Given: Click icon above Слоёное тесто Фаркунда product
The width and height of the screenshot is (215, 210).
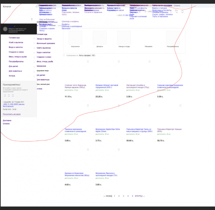Looking at the screenshot, I should (88, 62).
